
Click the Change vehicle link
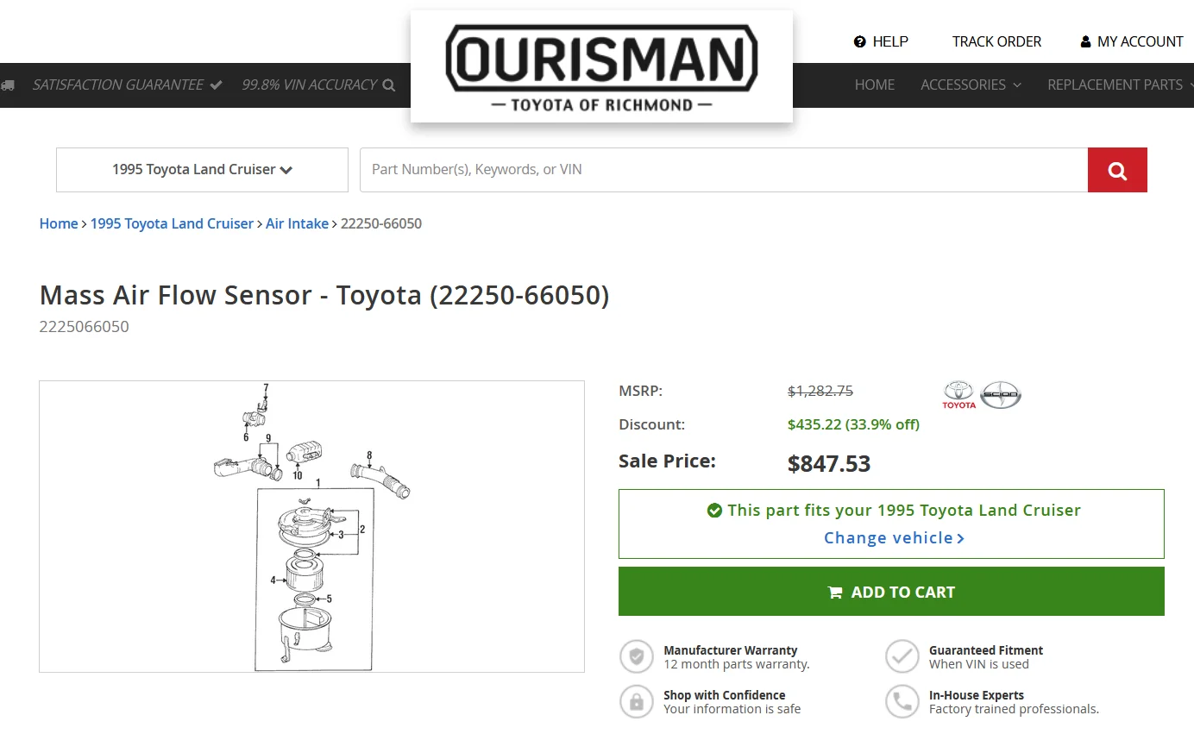click(x=893, y=537)
